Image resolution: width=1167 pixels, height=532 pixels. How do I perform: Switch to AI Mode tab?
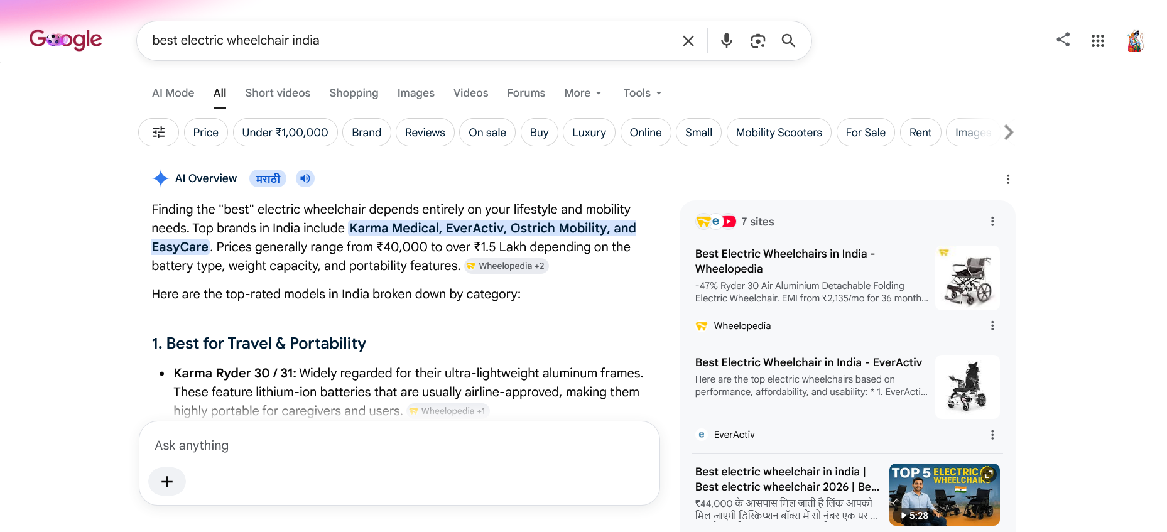pos(173,93)
